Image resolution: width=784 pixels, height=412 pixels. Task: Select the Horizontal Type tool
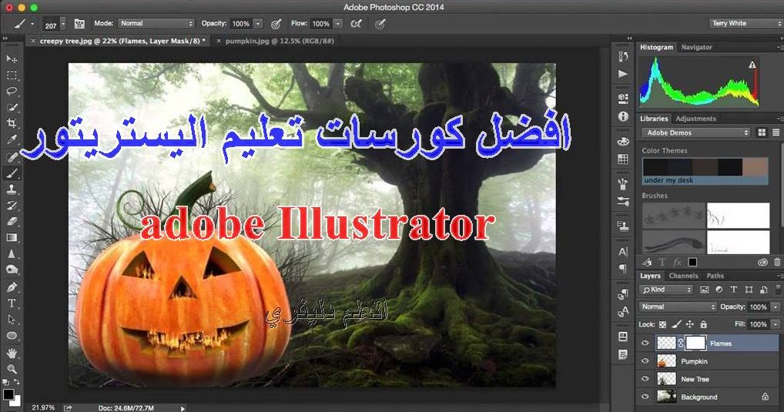[12, 303]
